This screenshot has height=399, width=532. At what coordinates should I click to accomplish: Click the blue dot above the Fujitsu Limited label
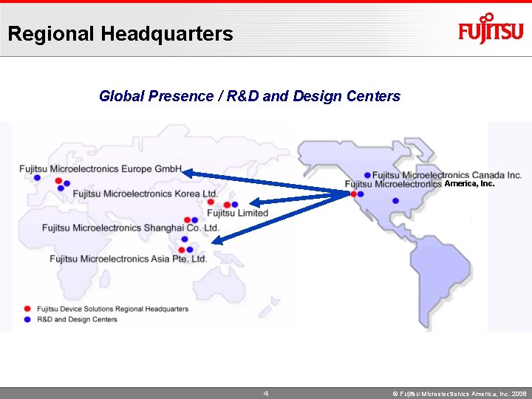[x=235, y=204]
